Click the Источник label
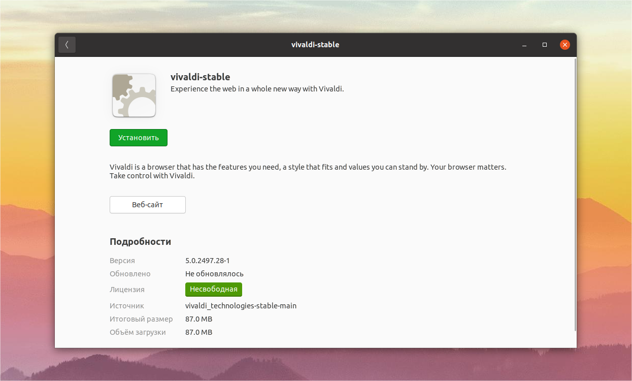 click(127, 306)
